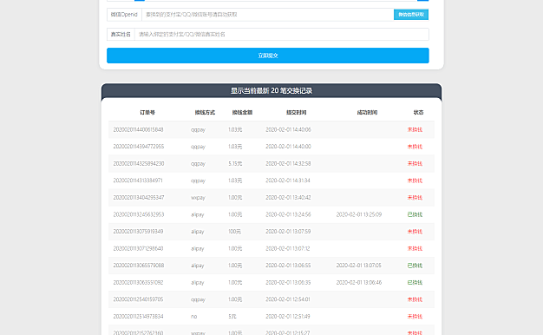The image size is (543, 335).
Task: Click order number 2020020113075919349
Action: coord(138,232)
